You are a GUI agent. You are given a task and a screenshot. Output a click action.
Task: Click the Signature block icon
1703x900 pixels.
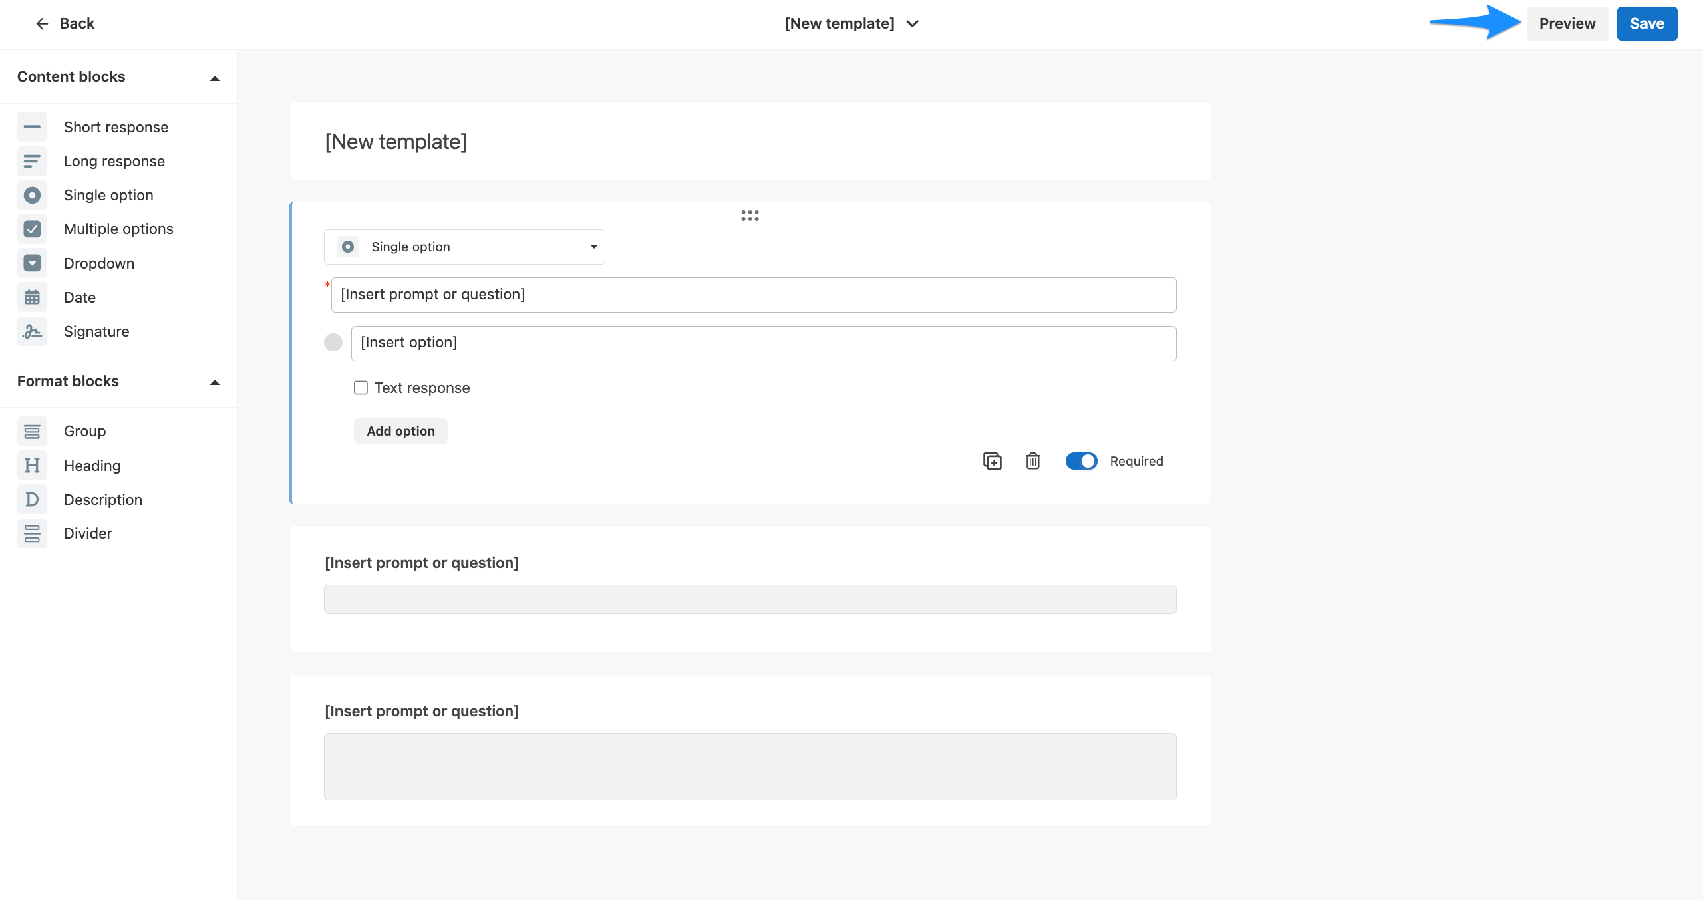pyautogui.click(x=32, y=331)
